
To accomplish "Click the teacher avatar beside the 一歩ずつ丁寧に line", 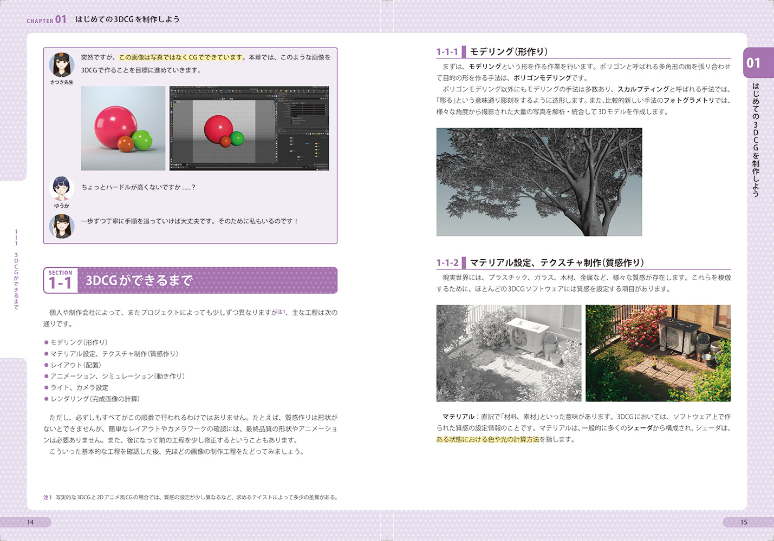I will [x=61, y=226].
